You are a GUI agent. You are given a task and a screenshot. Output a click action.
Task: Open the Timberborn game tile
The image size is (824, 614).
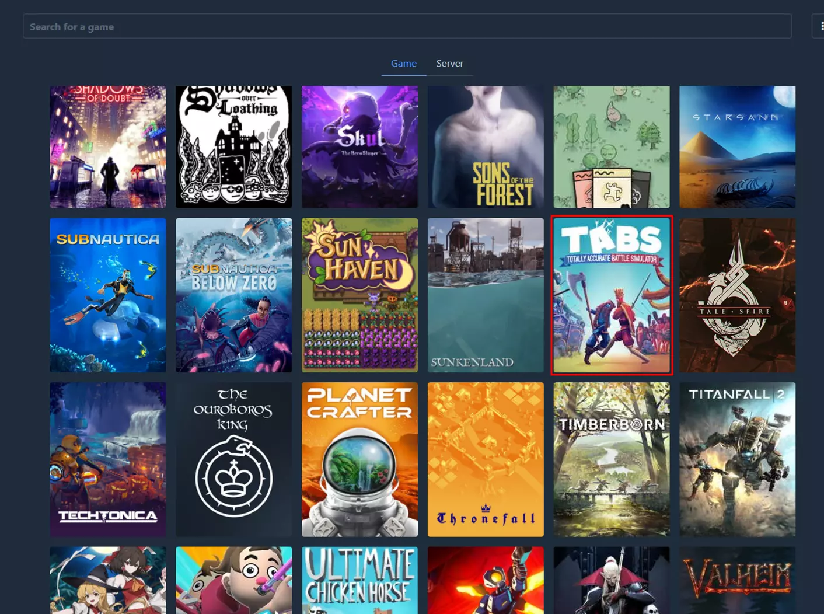click(612, 459)
